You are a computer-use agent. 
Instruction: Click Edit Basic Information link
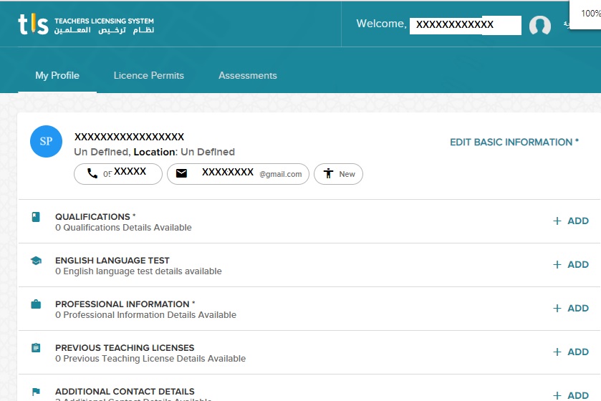click(514, 142)
